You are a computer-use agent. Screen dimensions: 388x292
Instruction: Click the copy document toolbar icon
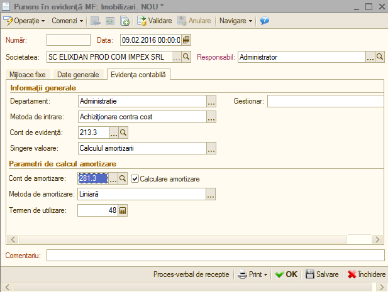click(125, 21)
